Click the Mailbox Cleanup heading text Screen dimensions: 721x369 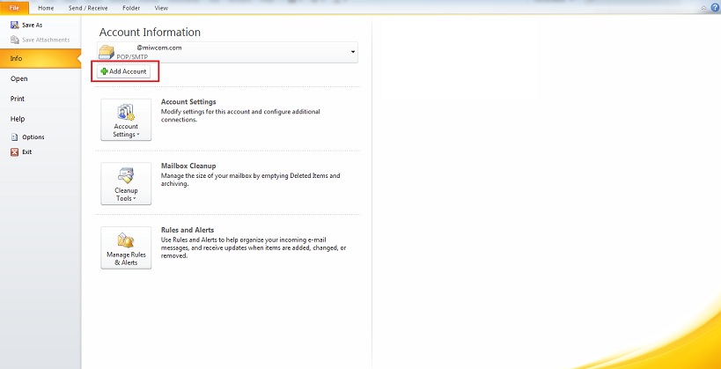tap(188, 166)
